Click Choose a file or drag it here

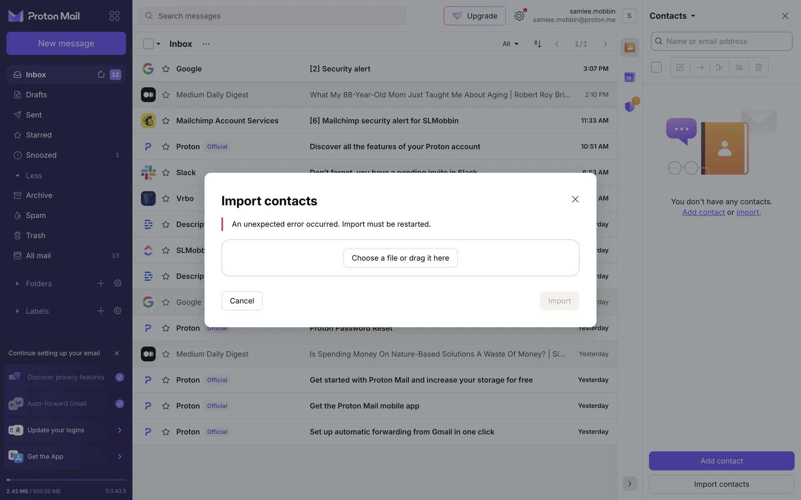point(400,258)
